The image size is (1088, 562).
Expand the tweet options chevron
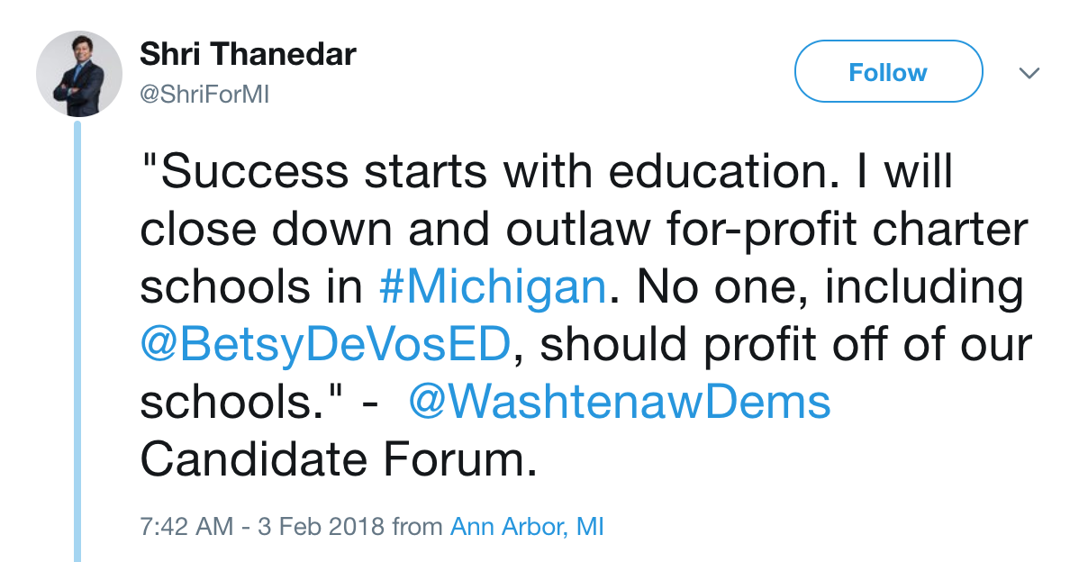pos(1029,72)
